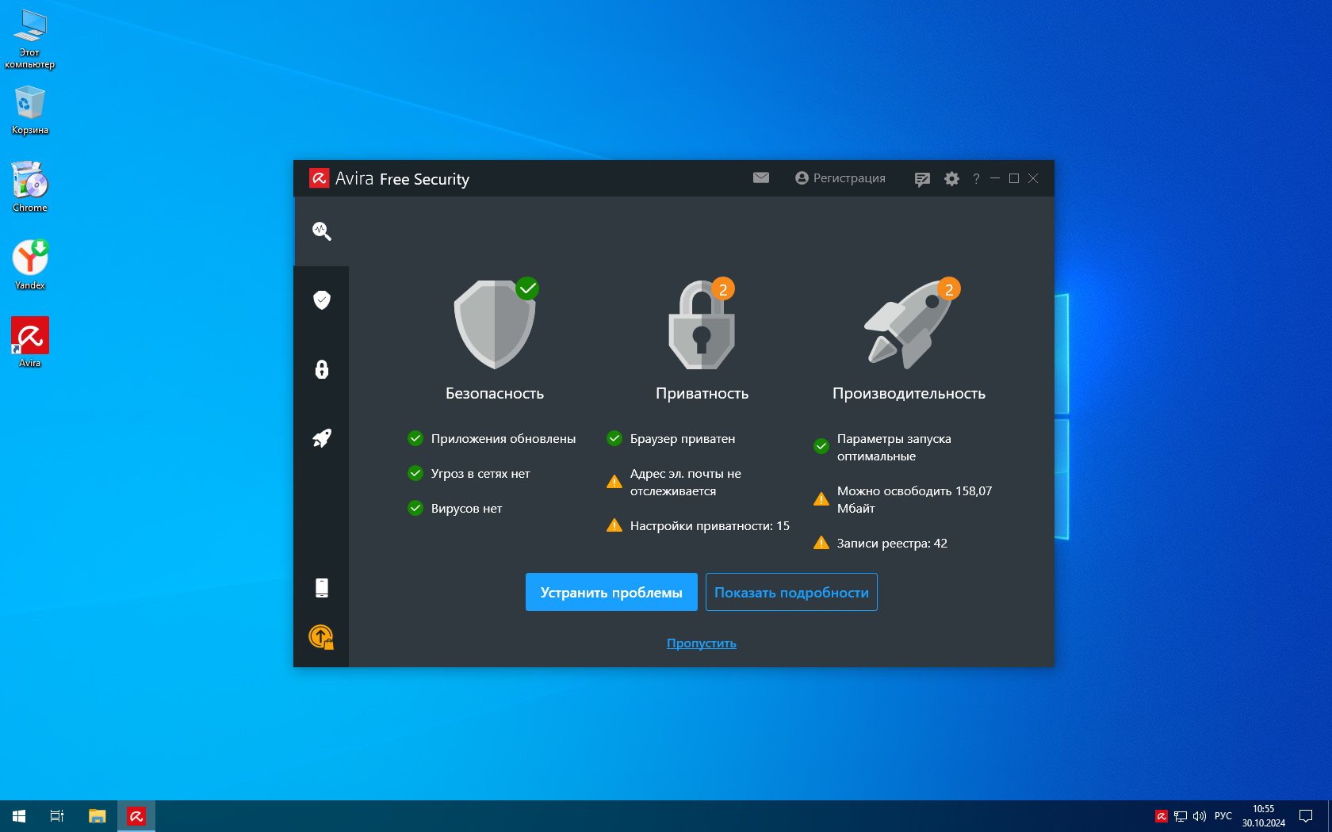
Task: Open the messages envelope icon in title bar
Action: pos(761,178)
